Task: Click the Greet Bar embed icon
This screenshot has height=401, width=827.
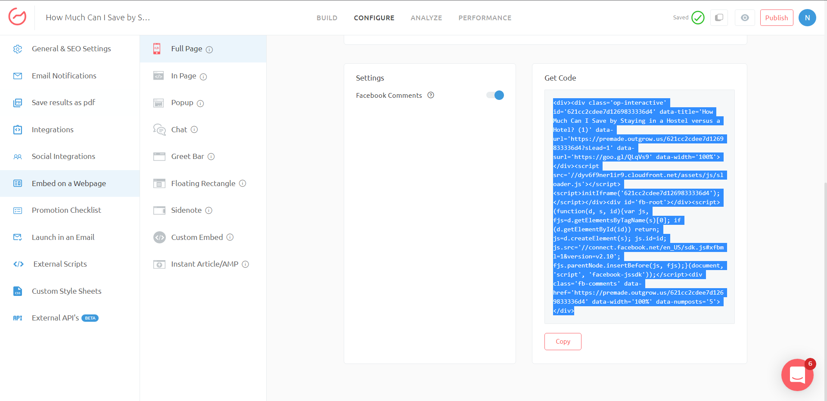Action: 159,157
